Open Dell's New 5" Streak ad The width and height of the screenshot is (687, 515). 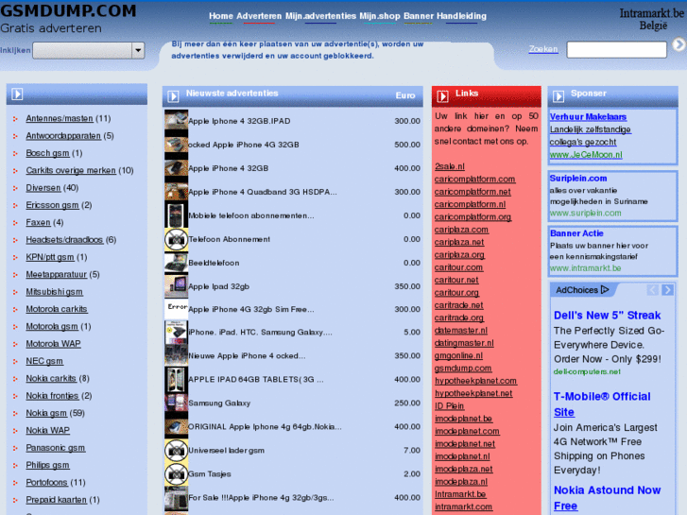tap(607, 315)
